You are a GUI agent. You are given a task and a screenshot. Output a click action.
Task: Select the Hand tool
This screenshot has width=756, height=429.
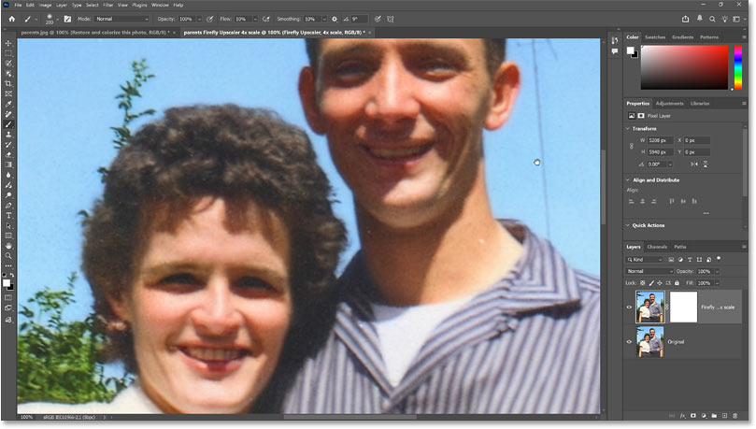[x=8, y=246]
